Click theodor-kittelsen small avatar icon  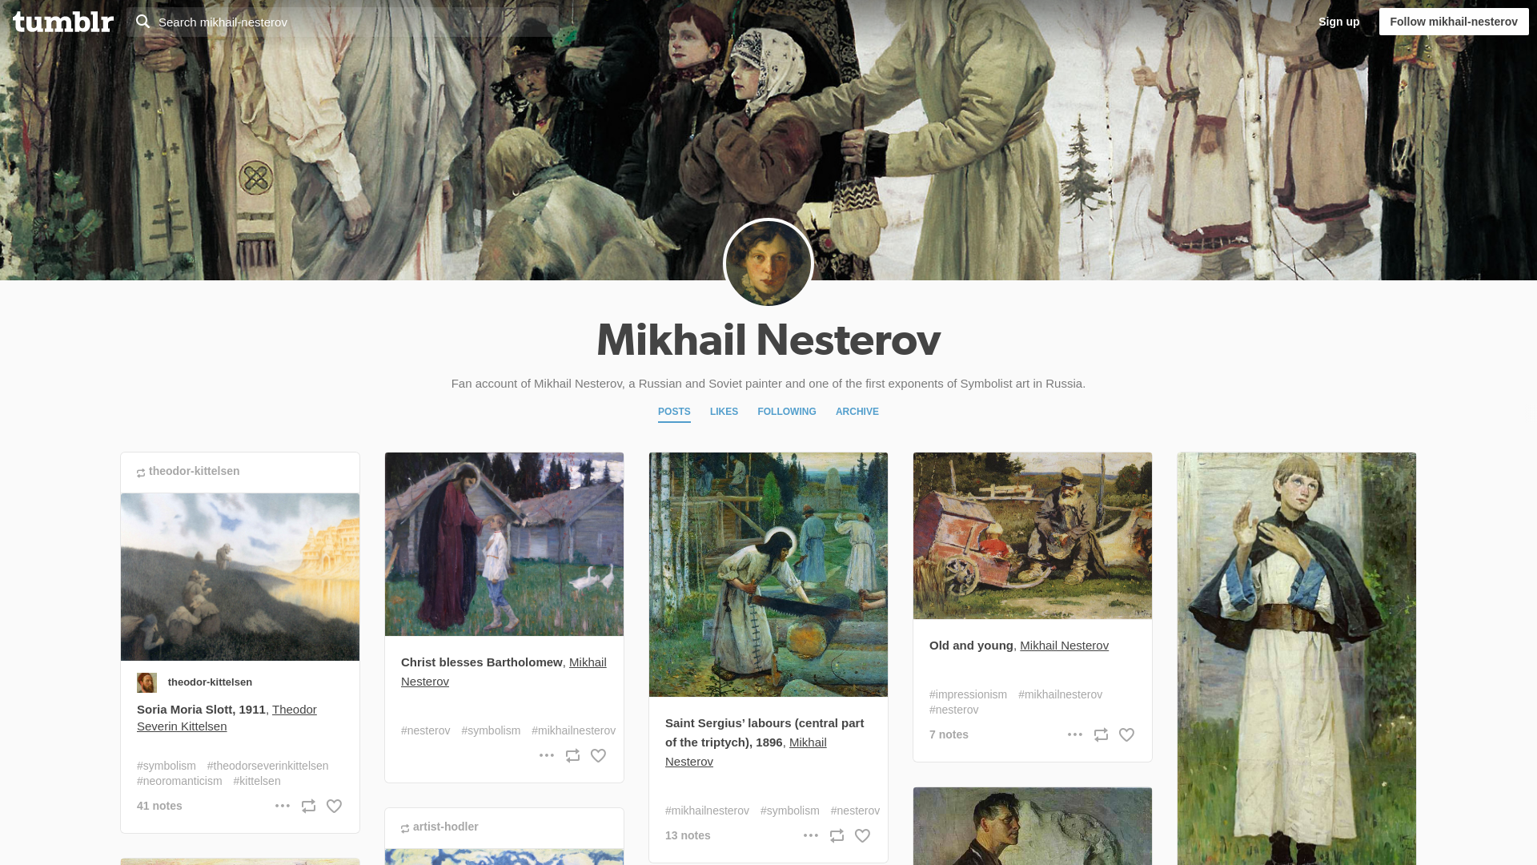pos(146,682)
